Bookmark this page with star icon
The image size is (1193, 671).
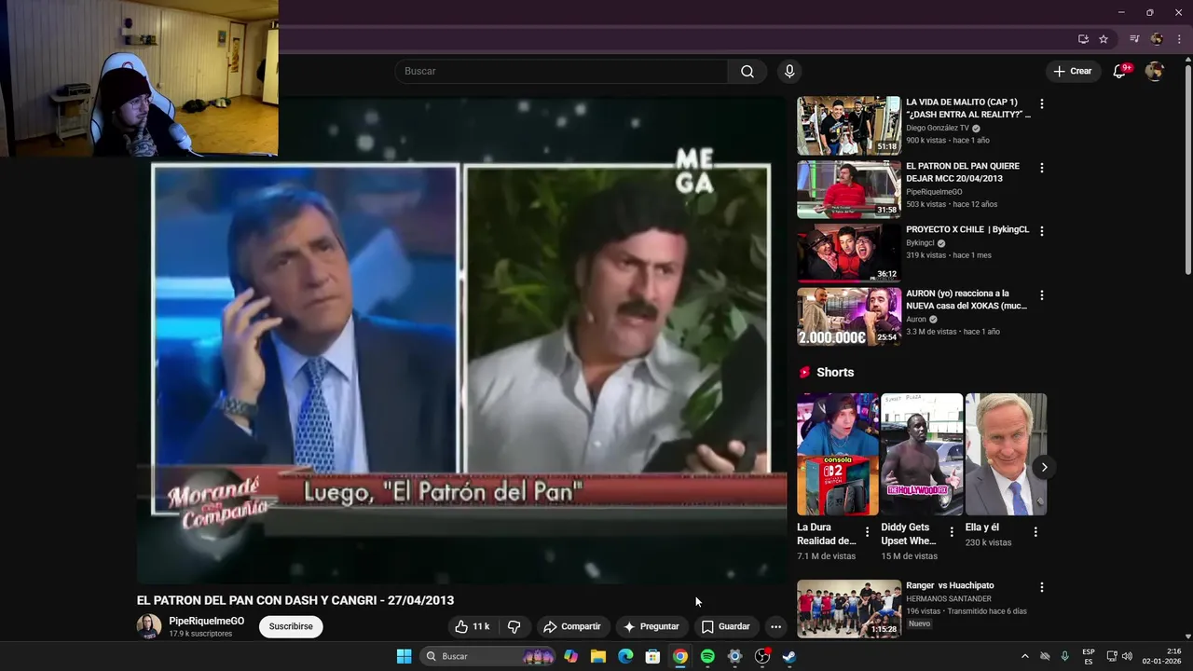(1104, 39)
